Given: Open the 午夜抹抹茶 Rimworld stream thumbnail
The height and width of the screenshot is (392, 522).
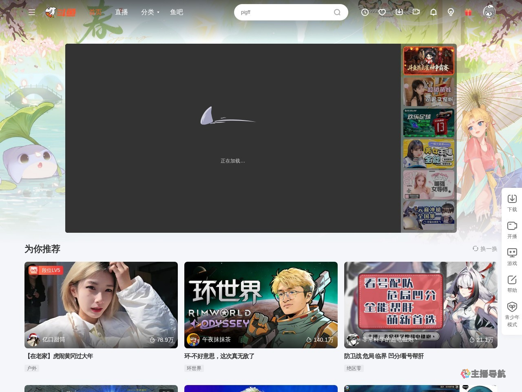Looking at the screenshot, I should point(261,305).
